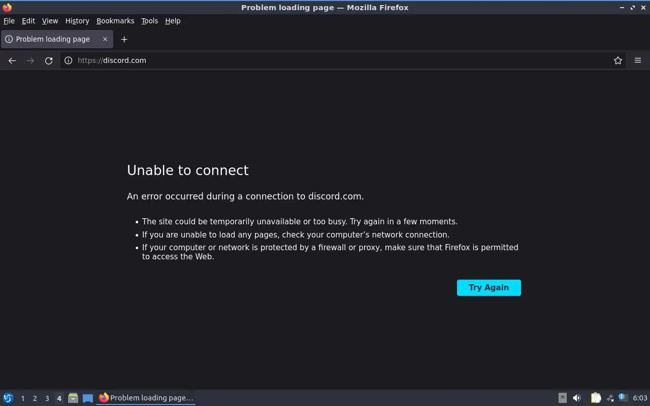Click the 6:03 panel clock
650x406 pixels.
click(x=640, y=398)
